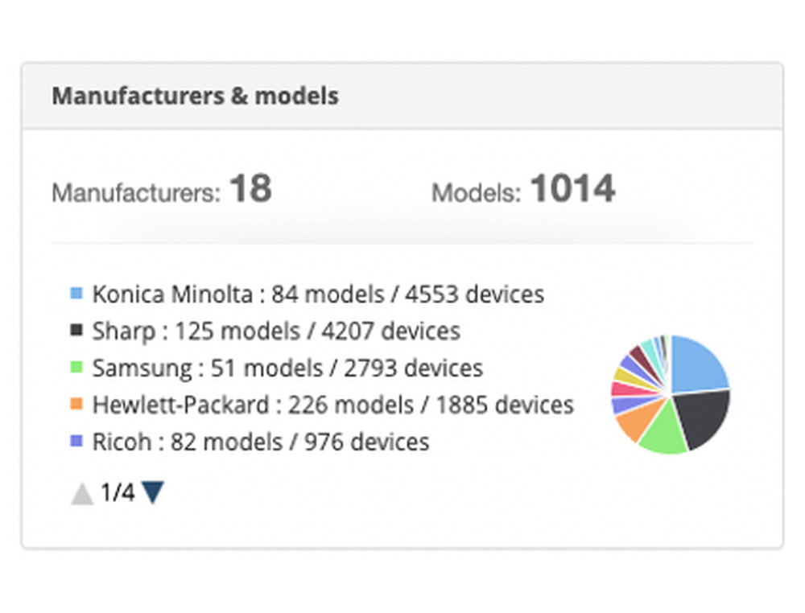
Task: Select Hewlett-Packard 226 models legend entry
Action: coord(332,405)
